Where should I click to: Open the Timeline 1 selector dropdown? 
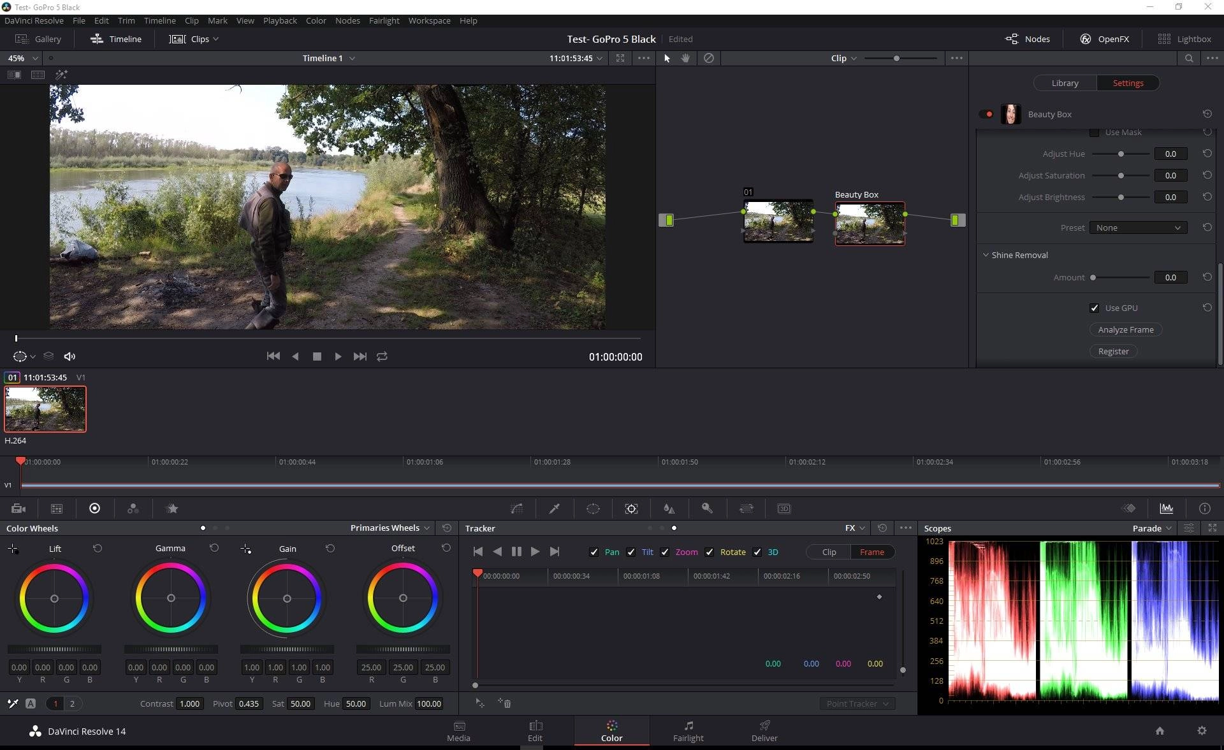[329, 58]
